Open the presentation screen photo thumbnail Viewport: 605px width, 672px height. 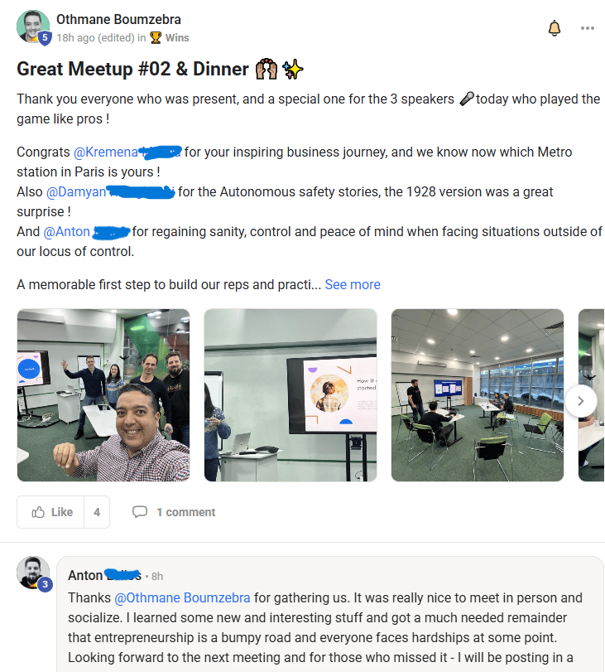pos(290,395)
